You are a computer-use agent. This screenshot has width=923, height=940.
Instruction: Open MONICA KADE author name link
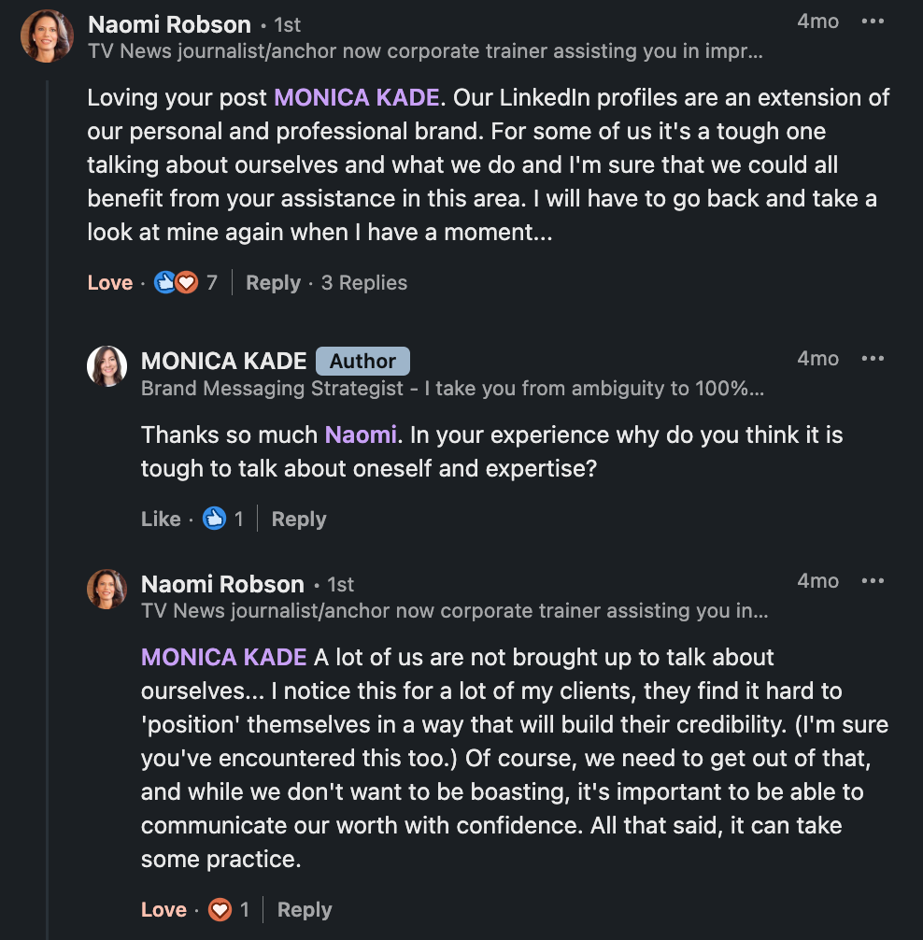[223, 361]
